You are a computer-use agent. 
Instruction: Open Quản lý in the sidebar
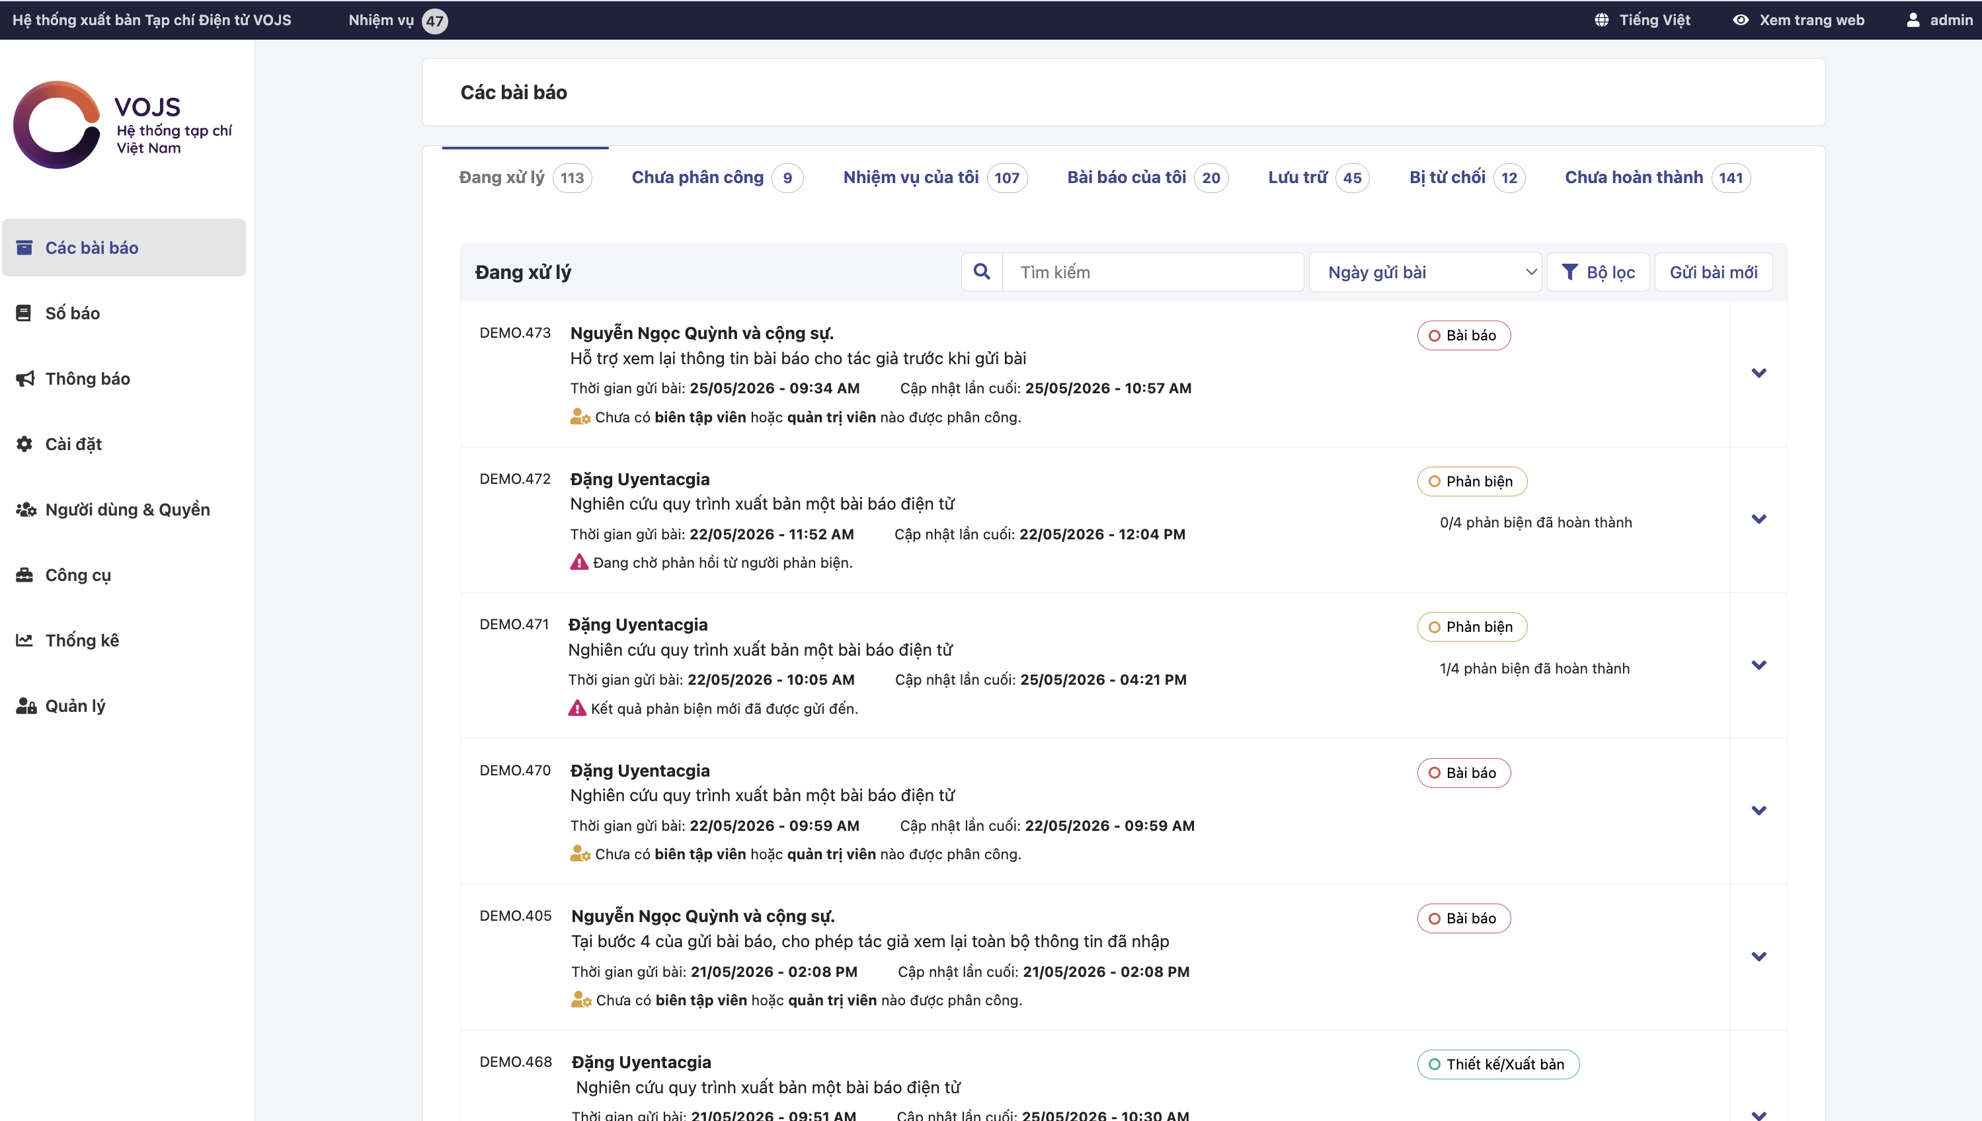124,705
